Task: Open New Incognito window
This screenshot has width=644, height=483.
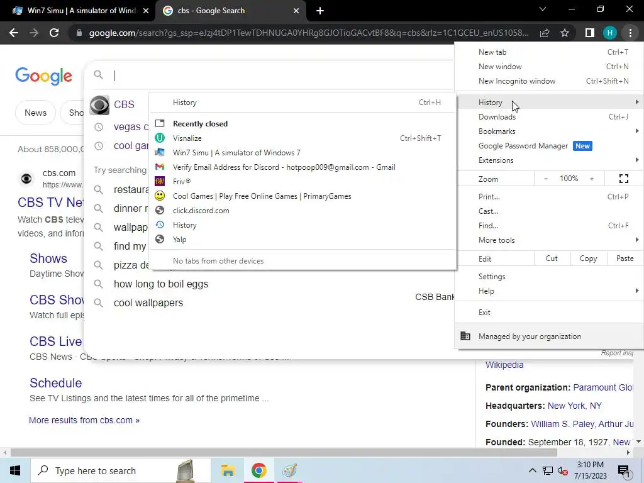Action: click(x=549, y=81)
